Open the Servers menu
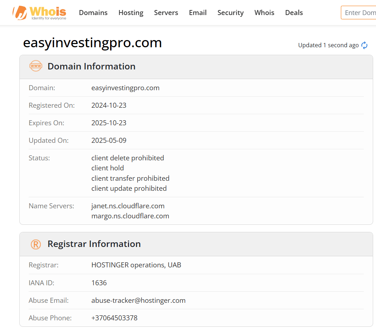 point(166,13)
